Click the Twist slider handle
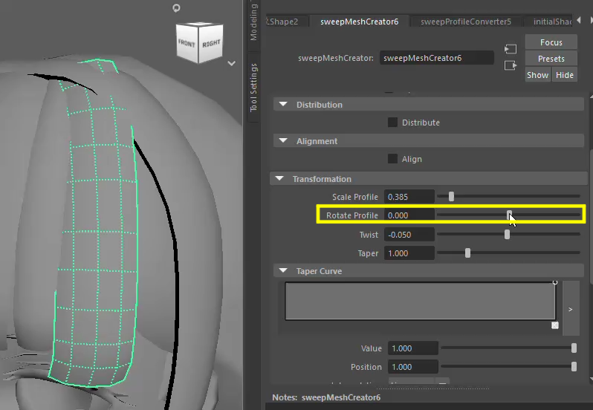Viewport: 593px width, 410px height. (x=507, y=235)
